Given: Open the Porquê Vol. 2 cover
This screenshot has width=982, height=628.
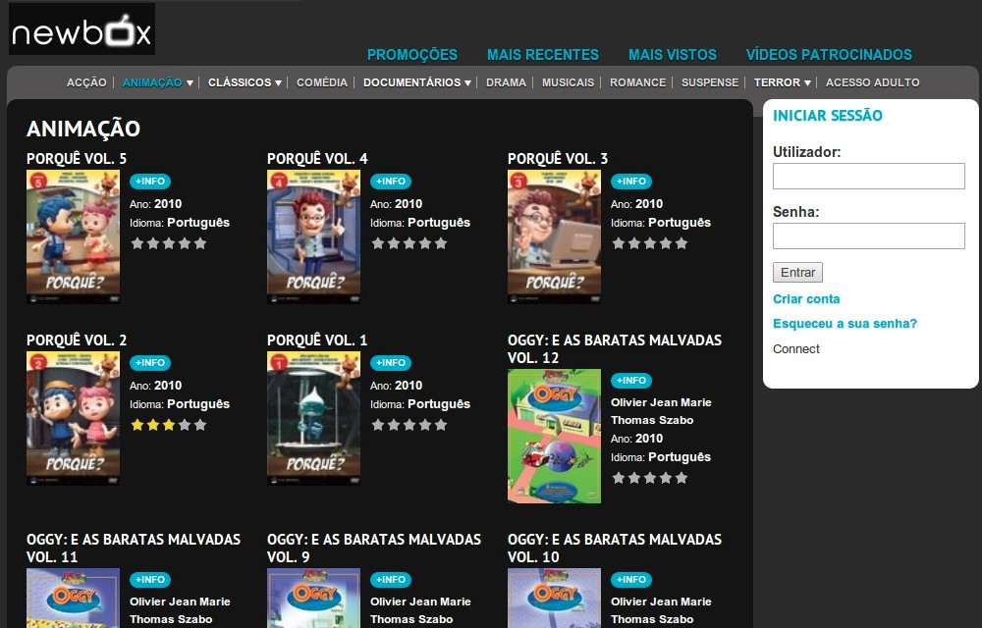Looking at the screenshot, I should tap(74, 418).
